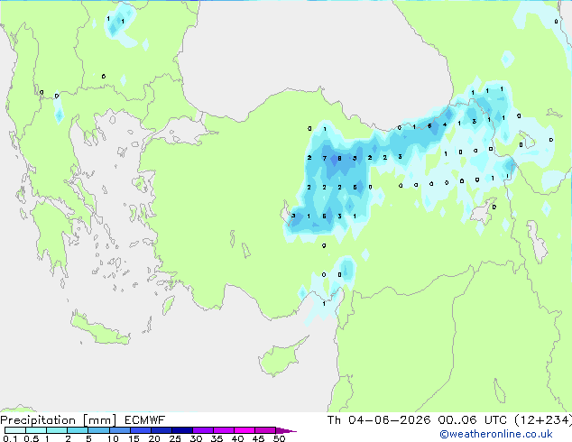Viewport: 572px width, 442px height.
Task: Pick the 2–5 mm legend swatch
Action: (x=78, y=430)
